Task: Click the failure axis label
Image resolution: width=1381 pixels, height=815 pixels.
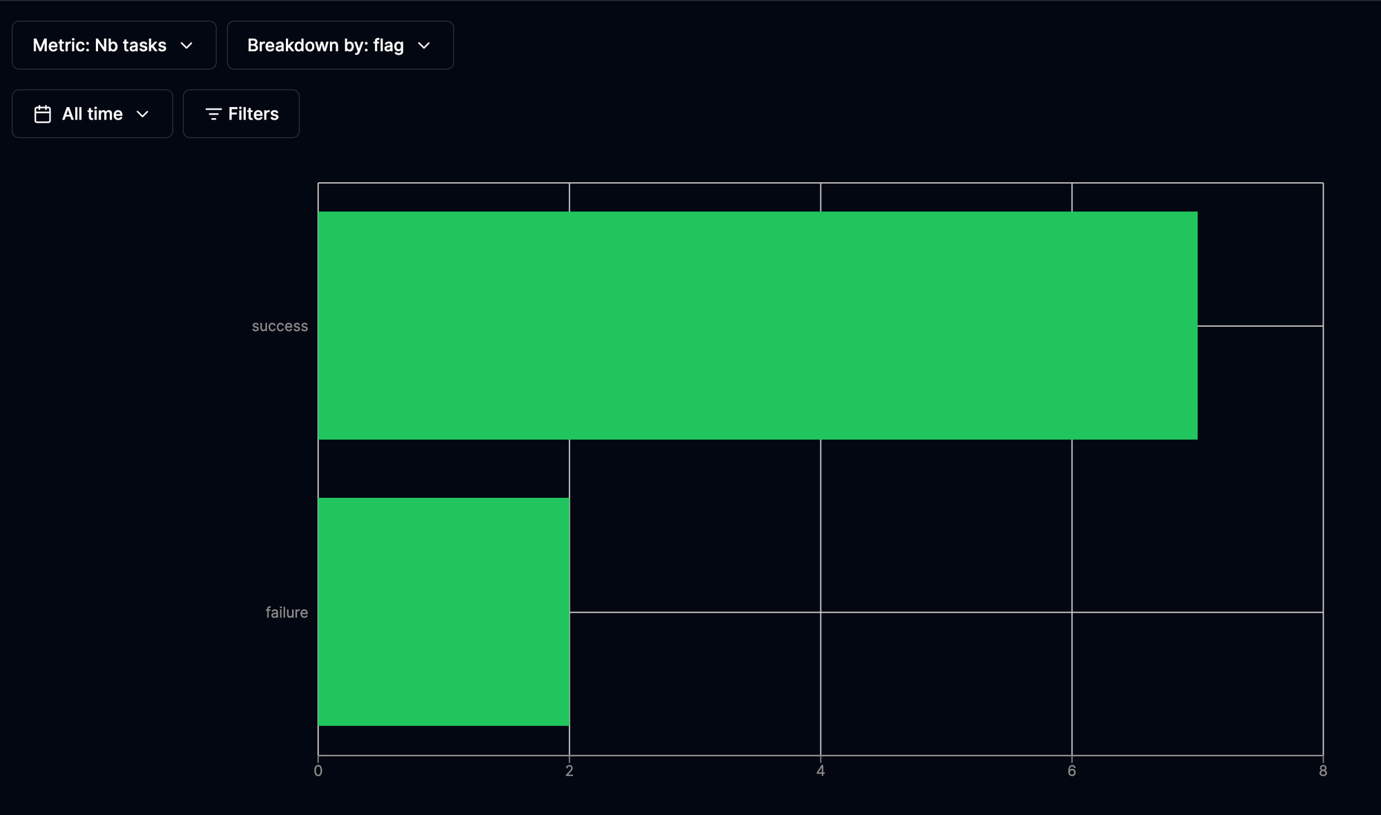Action: tap(287, 613)
